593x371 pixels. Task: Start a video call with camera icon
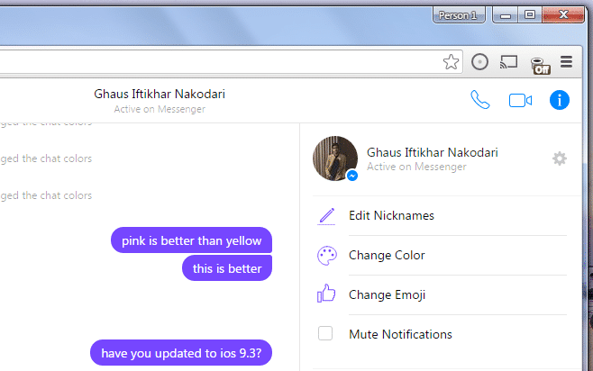(x=520, y=100)
